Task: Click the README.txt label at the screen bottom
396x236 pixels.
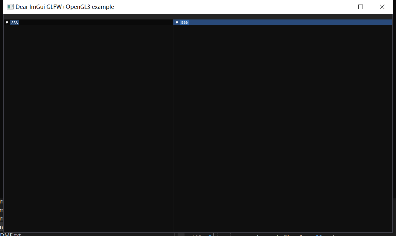Action: [10, 234]
